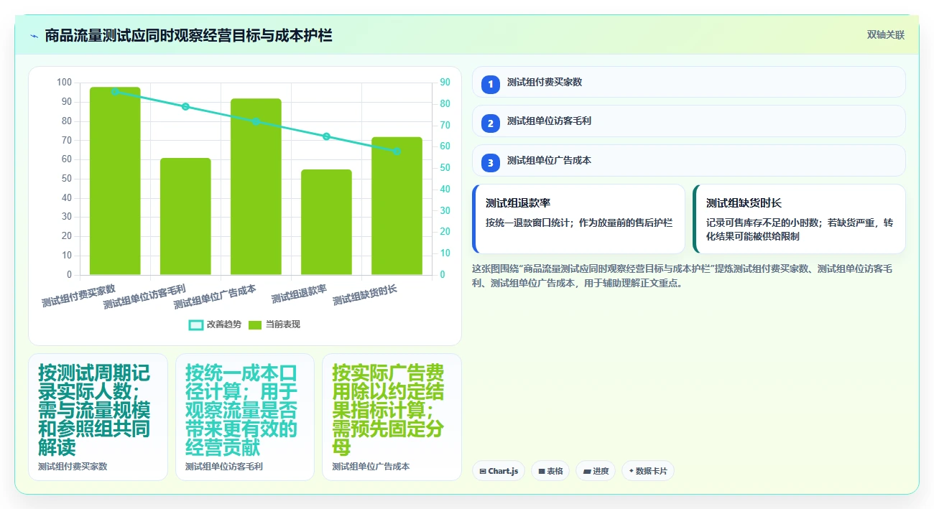Click the bar for 测试组退款率
Screen dimensions: 934x509
tap(326, 222)
